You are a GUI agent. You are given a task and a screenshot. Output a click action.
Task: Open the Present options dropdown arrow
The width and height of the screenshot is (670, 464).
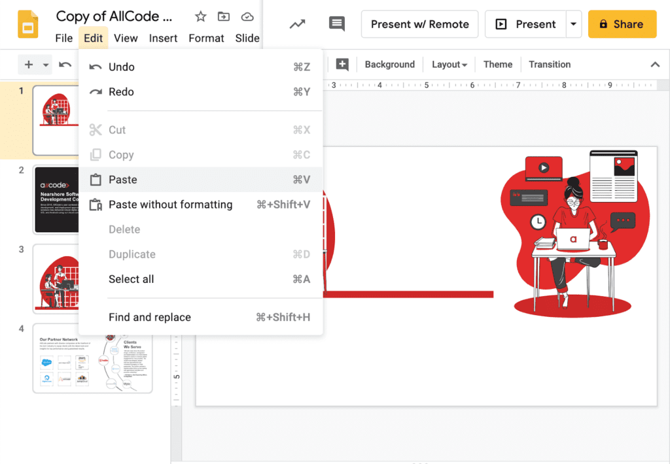pos(573,24)
